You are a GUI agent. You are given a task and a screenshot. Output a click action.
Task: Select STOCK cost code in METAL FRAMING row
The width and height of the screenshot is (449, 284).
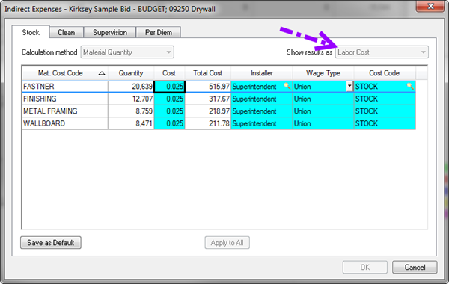click(385, 111)
